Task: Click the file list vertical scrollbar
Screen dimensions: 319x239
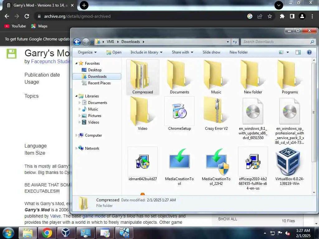Action: [x=314, y=112]
